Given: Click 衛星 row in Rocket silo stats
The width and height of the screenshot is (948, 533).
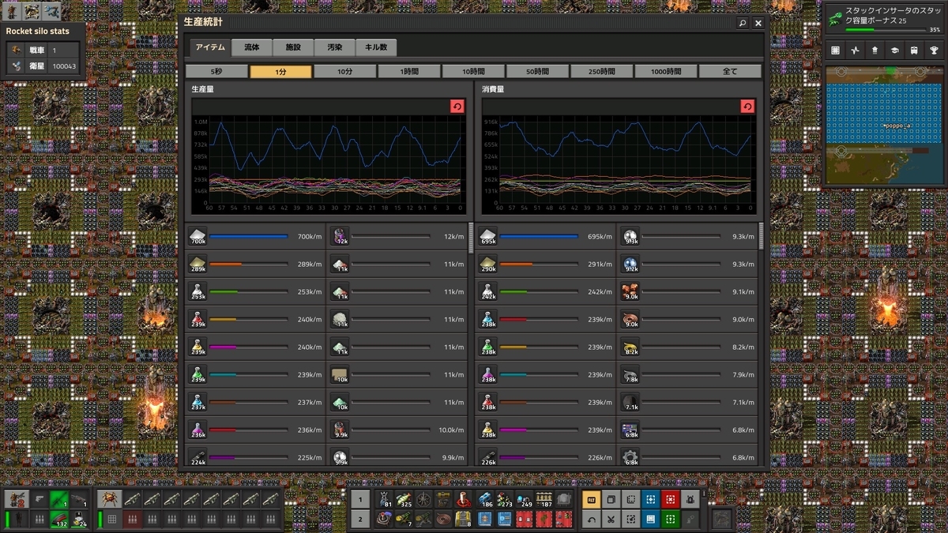Looking at the screenshot, I should tap(43, 66).
